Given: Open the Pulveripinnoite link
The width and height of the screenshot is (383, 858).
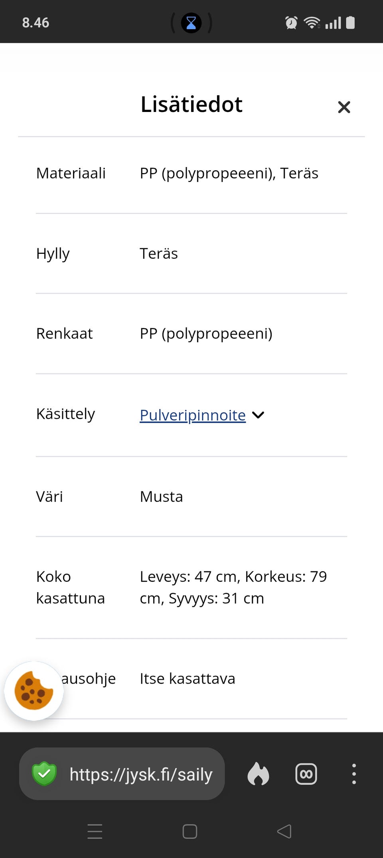Looking at the screenshot, I should [192, 415].
